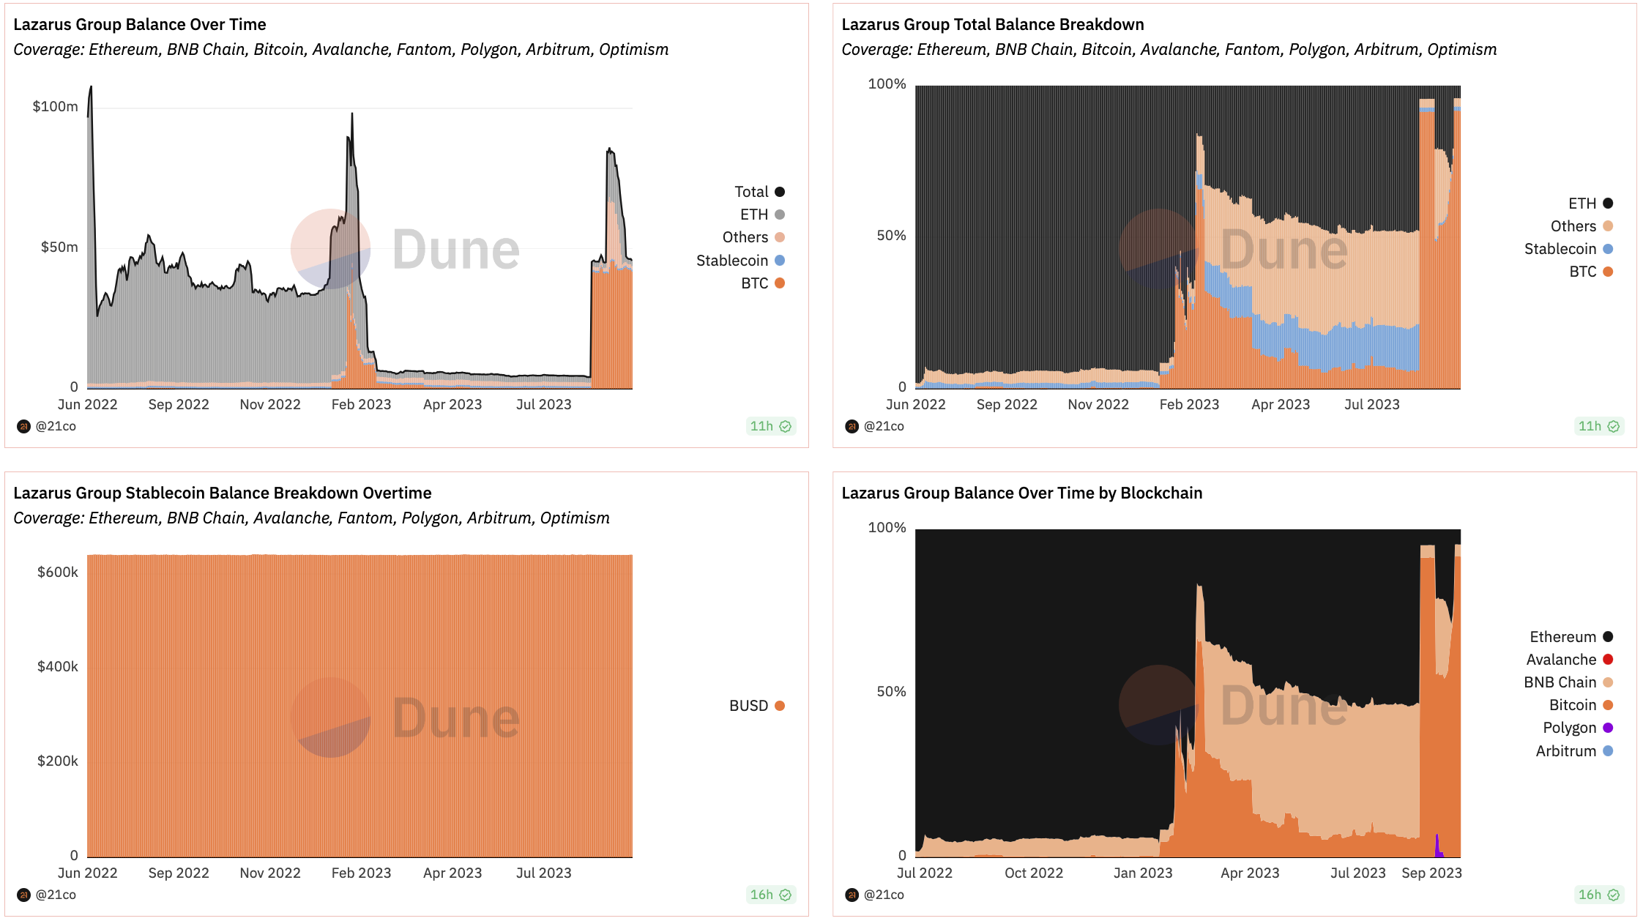
Task: Open Lazarus Group Balance Over Time title
Action: (140, 24)
